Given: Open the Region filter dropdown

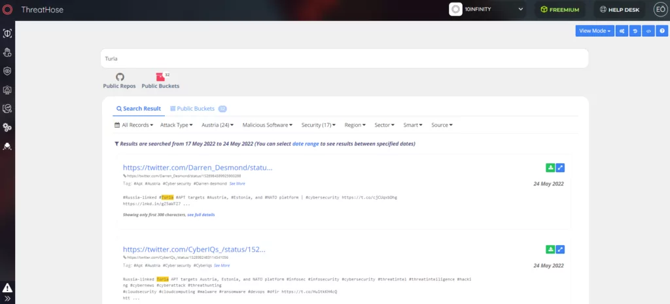Looking at the screenshot, I should 355,125.
